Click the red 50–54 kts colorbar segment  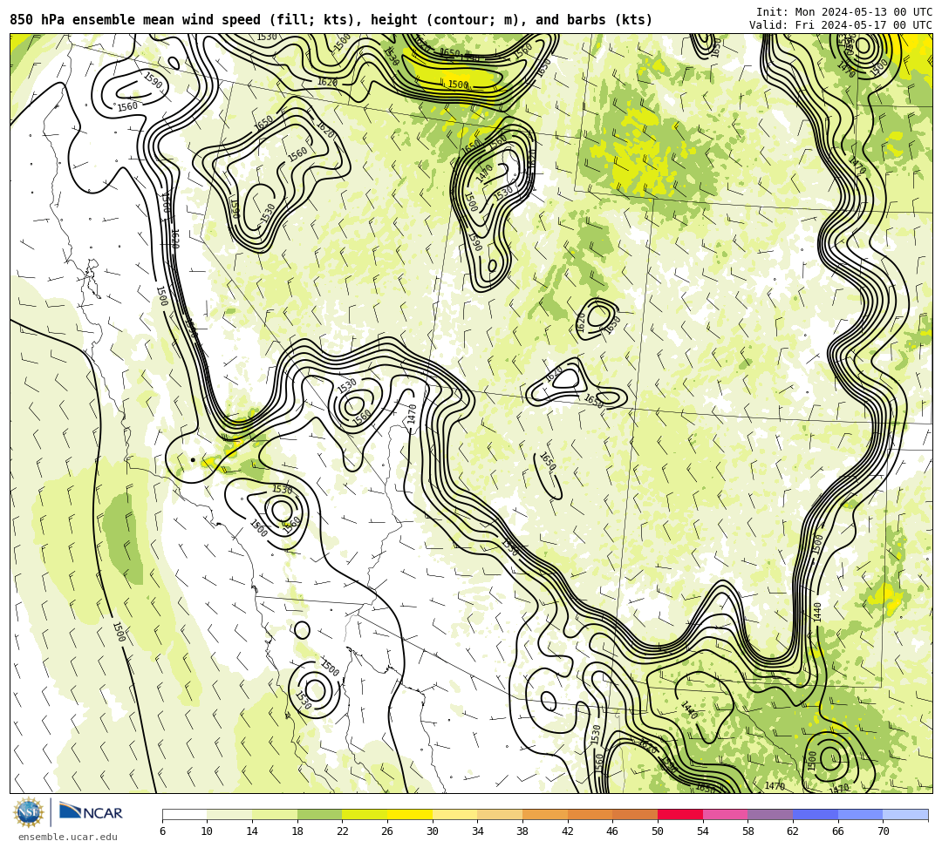click(680, 814)
